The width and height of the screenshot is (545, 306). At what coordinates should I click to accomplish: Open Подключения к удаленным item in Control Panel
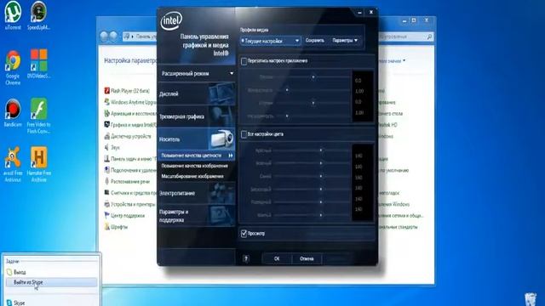[x=130, y=170]
